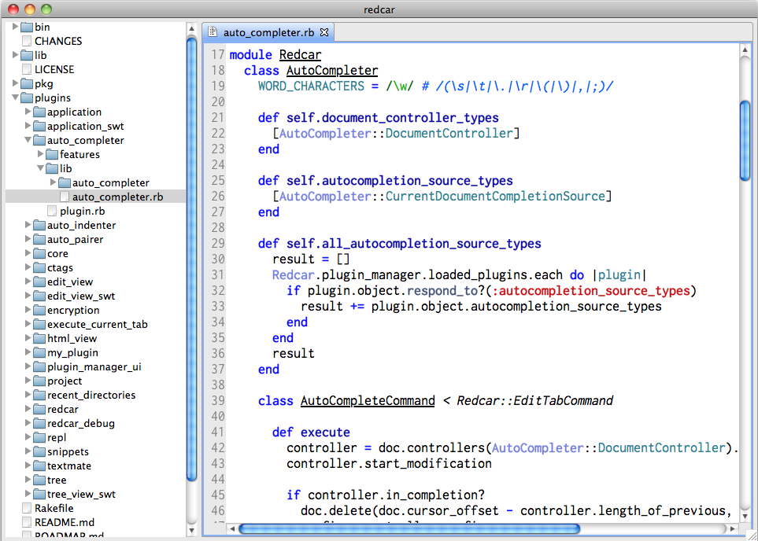Expand the features folder
Viewport: 758px width, 541px height.
coord(40,155)
